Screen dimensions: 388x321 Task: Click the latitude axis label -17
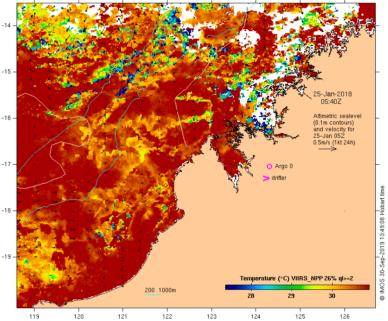[x=6, y=164]
